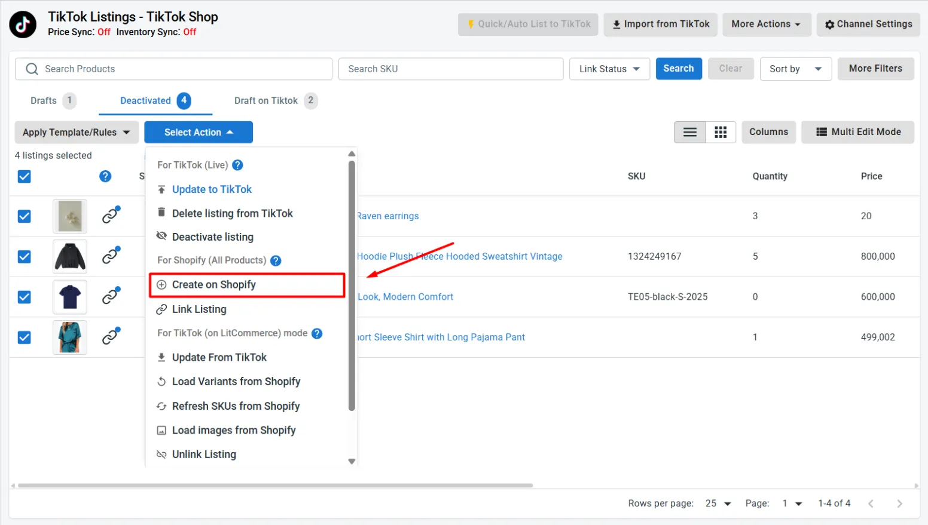Image resolution: width=928 pixels, height=525 pixels.
Task: Click the help icon beside For TikTok (Live)
Action: 237,165
